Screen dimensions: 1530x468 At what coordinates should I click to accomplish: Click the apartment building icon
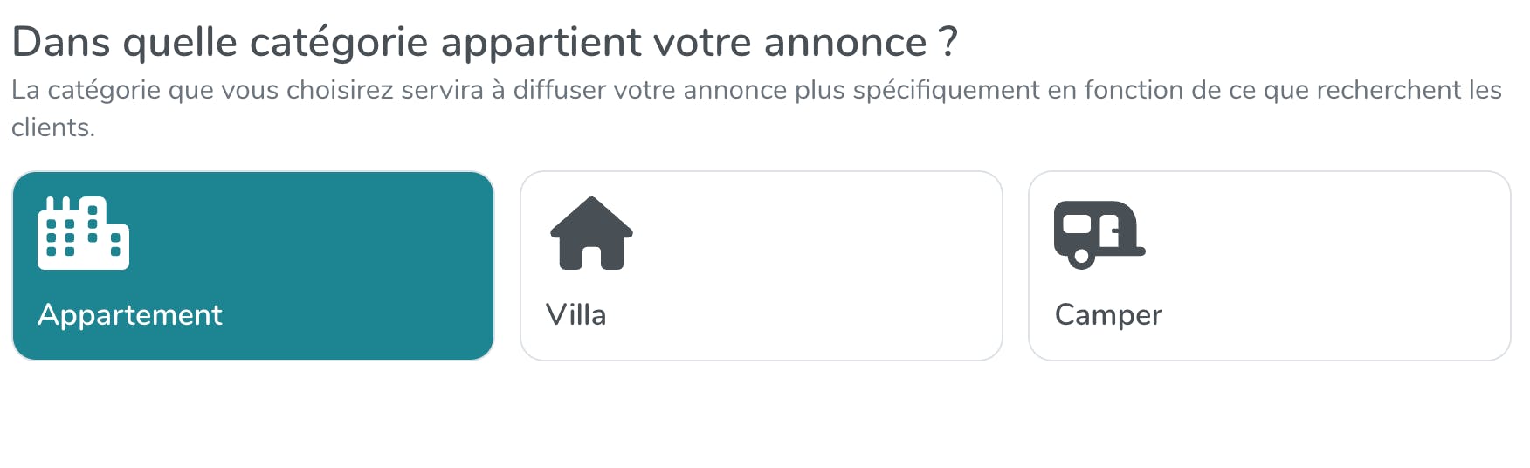coord(83,233)
